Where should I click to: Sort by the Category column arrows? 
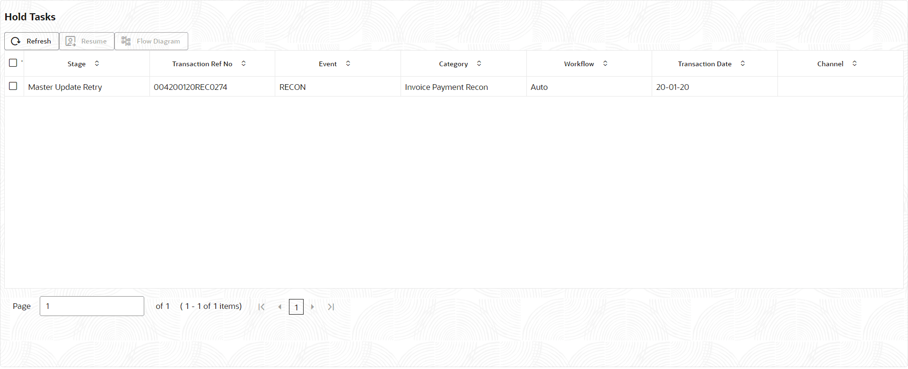point(479,63)
